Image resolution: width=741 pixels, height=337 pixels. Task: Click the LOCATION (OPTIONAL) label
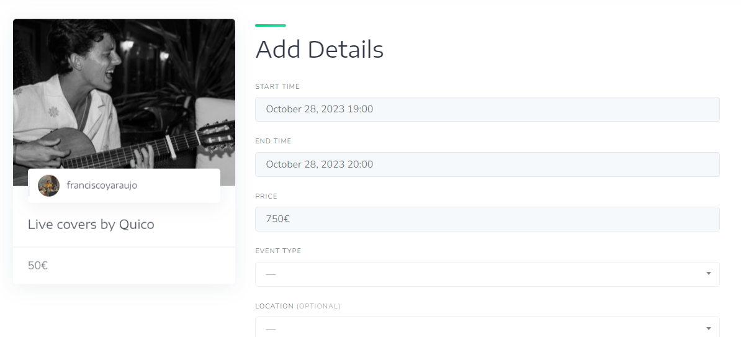pyautogui.click(x=298, y=306)
